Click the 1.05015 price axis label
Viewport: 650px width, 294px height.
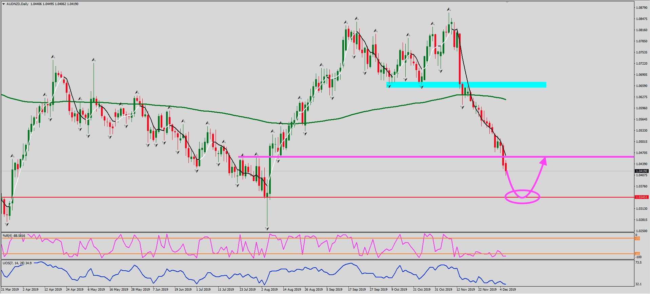tap(642, 141)
